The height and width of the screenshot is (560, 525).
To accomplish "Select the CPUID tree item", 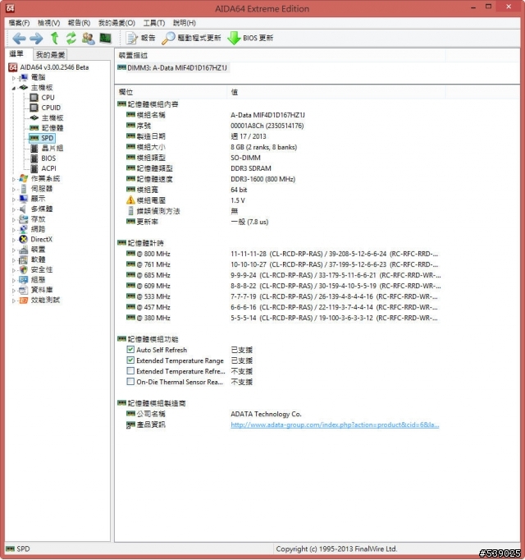I will click(51, 108).
